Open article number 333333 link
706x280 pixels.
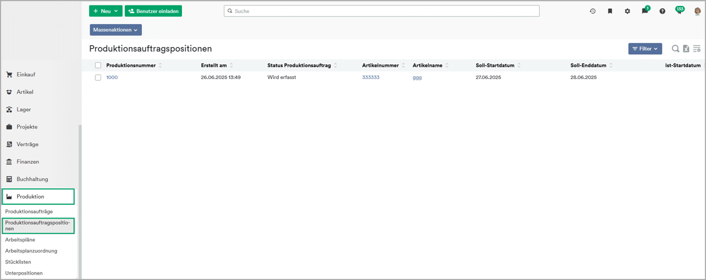[371, 77]
